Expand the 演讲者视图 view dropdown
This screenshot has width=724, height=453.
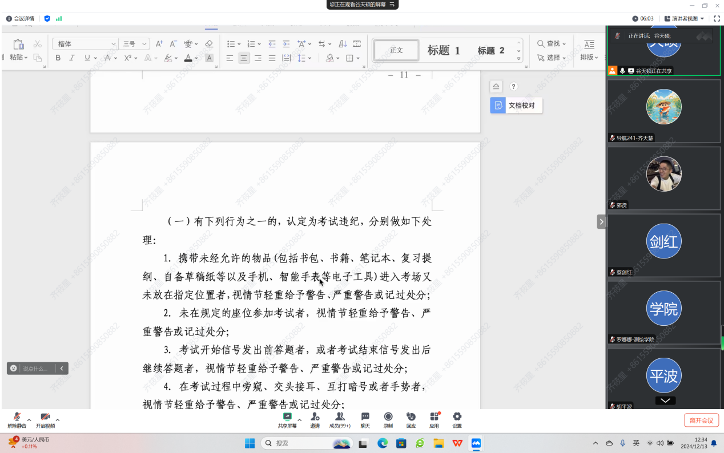pyautogui.click(x=687, y=18)
